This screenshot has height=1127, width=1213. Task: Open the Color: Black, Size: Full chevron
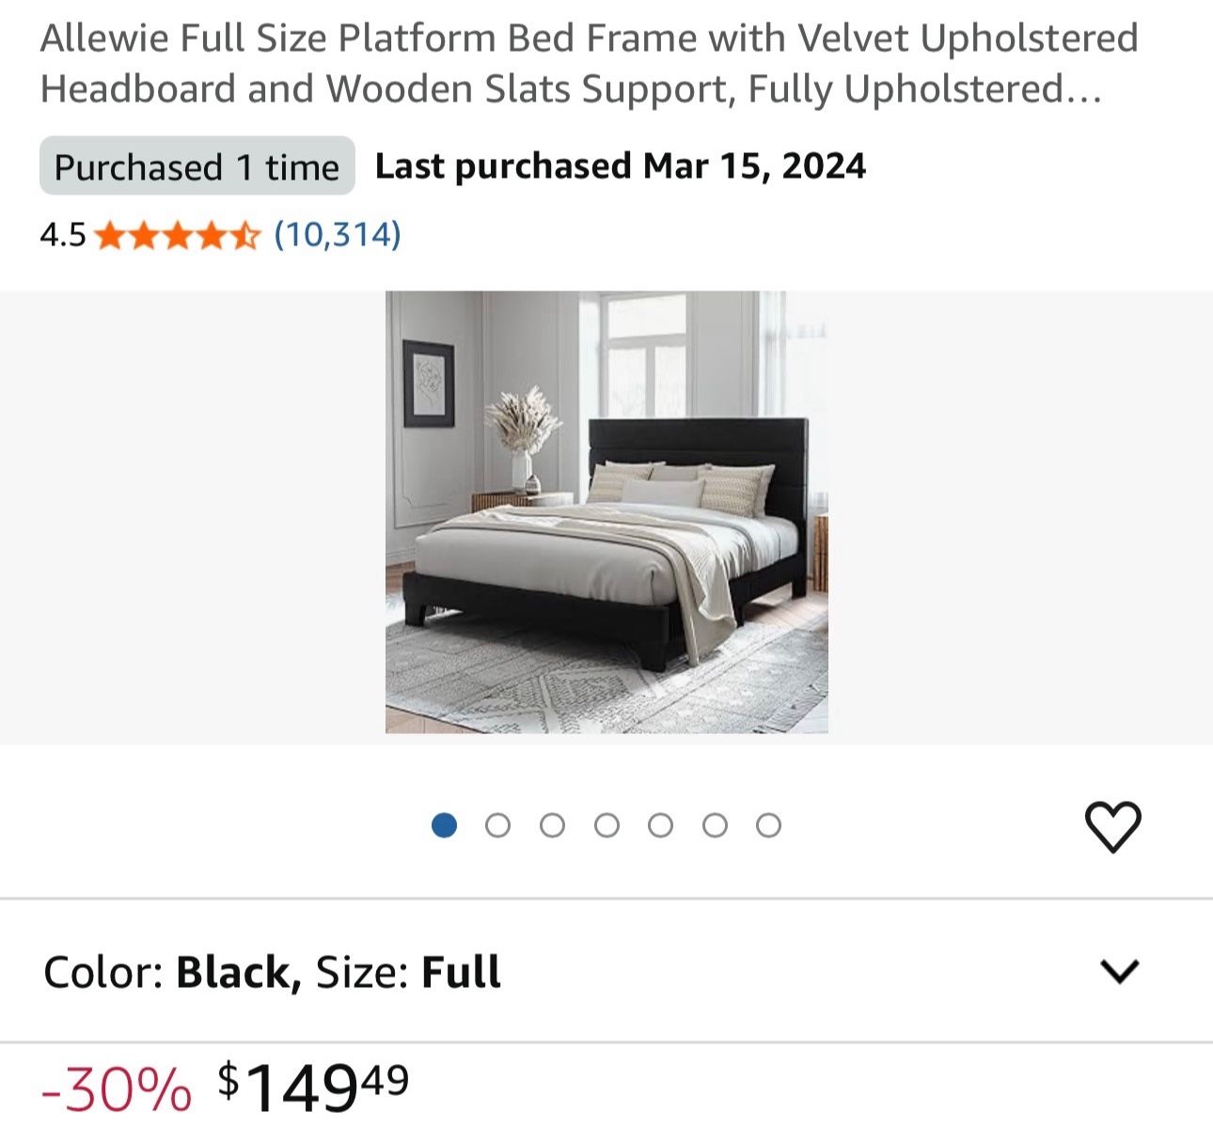(x=1119, y=973)
